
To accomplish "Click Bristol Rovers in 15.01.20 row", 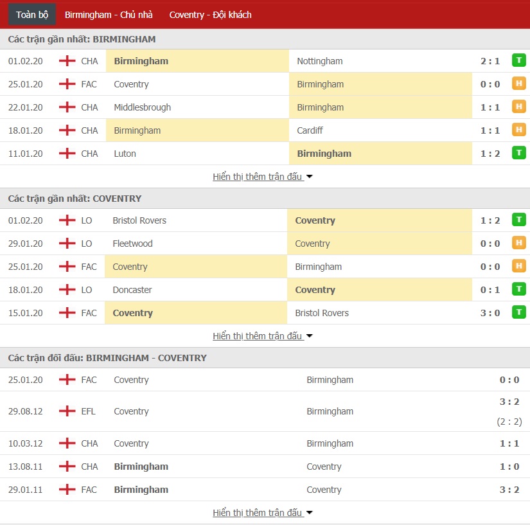I will click(x=322, y=313).
